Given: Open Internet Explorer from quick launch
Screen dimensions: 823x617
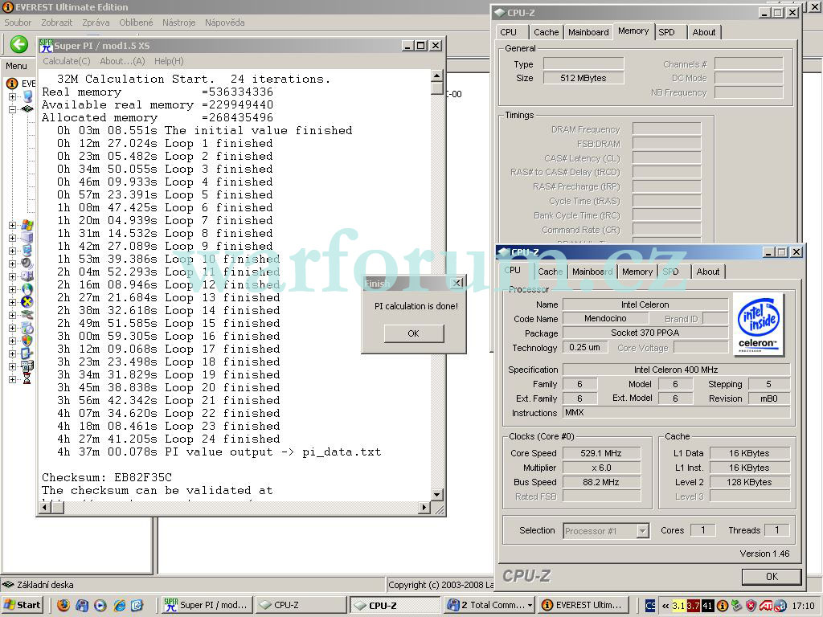Looking at the screenshot, I should click(x=119, y=605).
